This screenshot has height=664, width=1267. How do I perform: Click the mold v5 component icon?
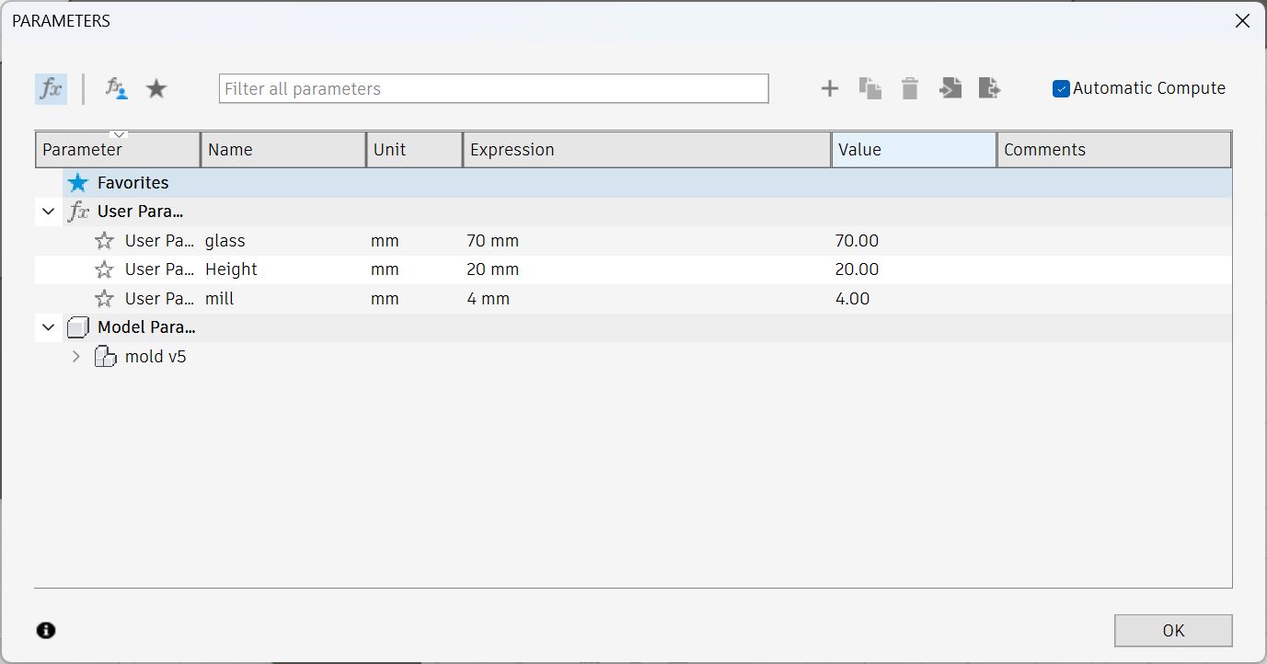coord(107,356)
